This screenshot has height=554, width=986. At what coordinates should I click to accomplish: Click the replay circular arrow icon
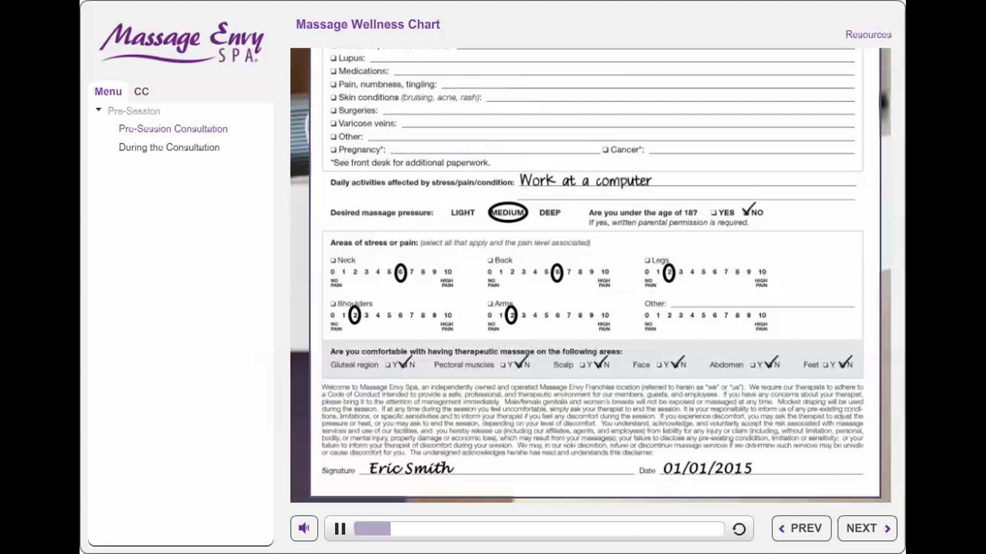pyautogui.click(x=739, y=529)
